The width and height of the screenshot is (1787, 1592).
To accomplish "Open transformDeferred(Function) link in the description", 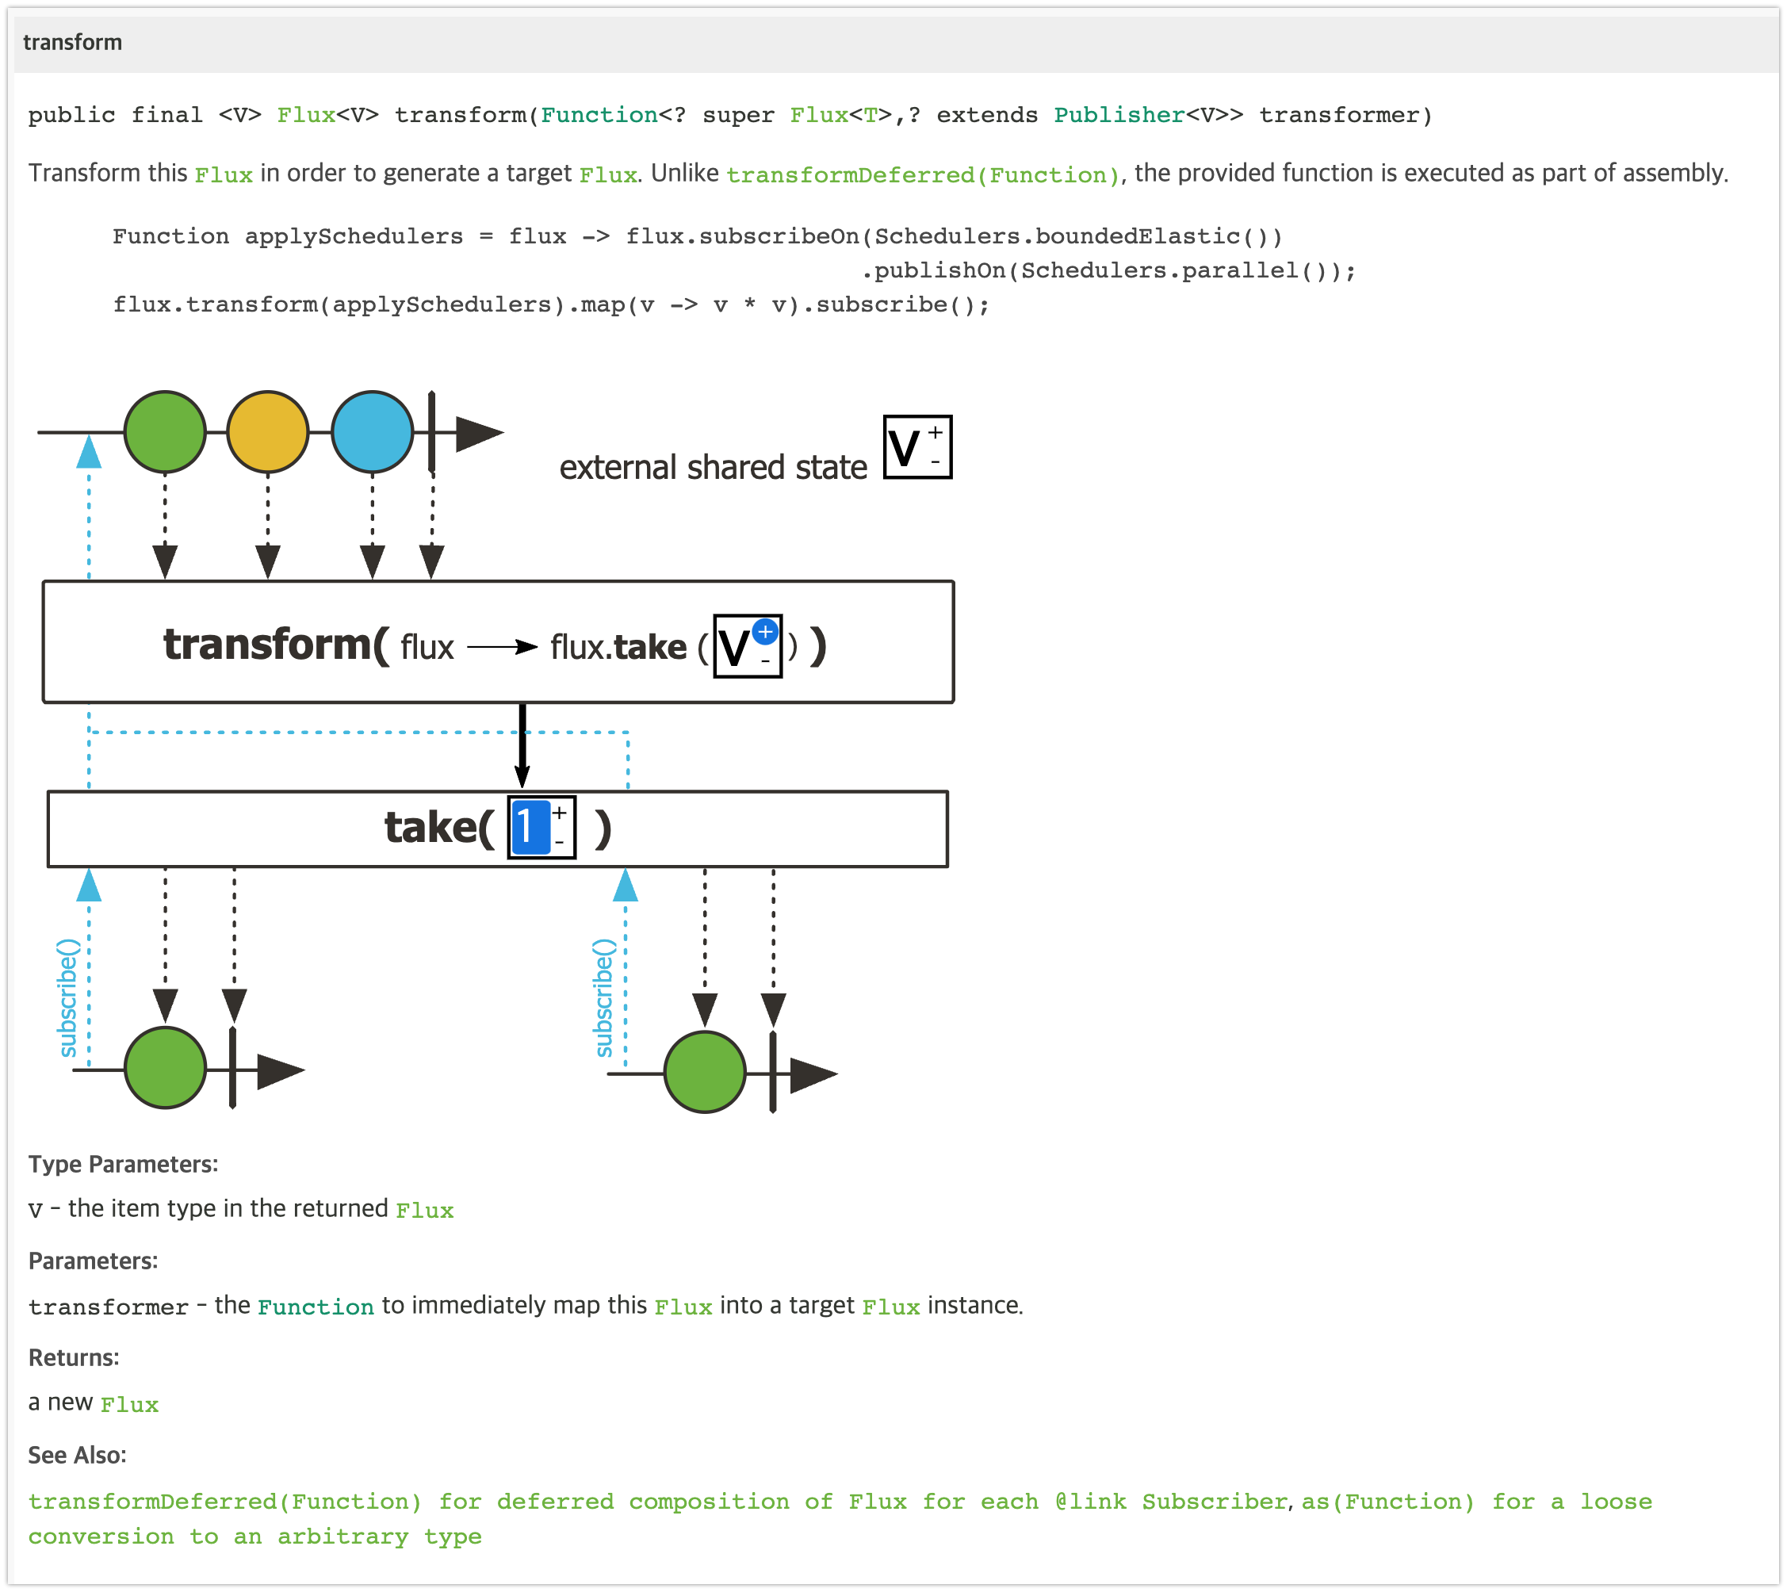I will [923, 175].
